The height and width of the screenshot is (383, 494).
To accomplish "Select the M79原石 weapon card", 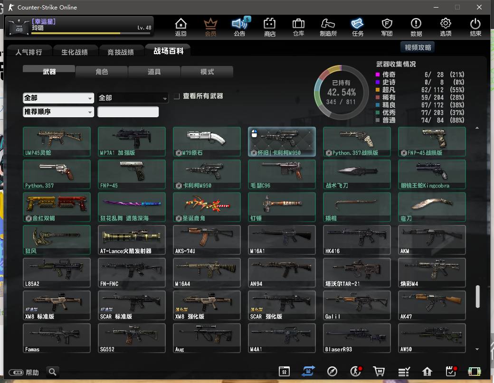I will point(207,141).
